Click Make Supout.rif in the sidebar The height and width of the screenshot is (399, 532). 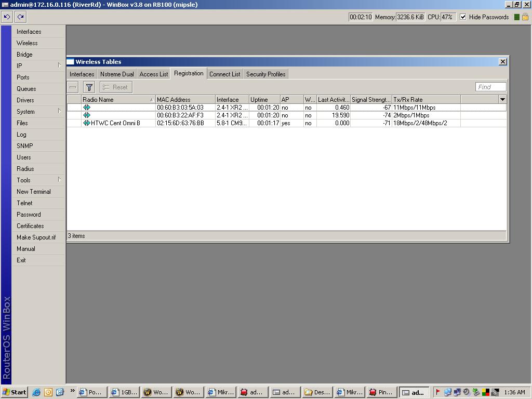pyautogui.click(x=38, y=237)
